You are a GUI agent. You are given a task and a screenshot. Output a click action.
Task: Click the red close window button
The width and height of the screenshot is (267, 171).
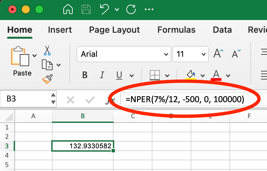tap(12, 9)
